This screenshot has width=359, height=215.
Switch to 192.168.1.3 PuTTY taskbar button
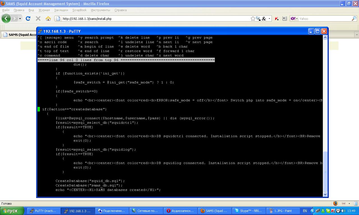(78, 211)
